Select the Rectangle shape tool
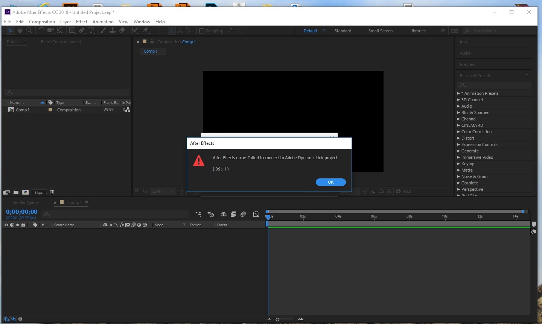The height and width of the screenshot is (324, 542). [x=72, y=30]
